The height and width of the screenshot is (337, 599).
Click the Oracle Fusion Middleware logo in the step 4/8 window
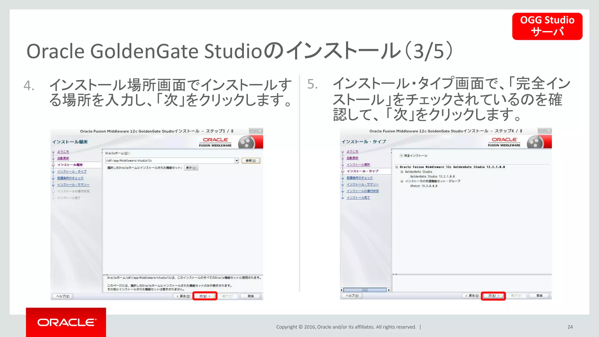coord(505,142)
